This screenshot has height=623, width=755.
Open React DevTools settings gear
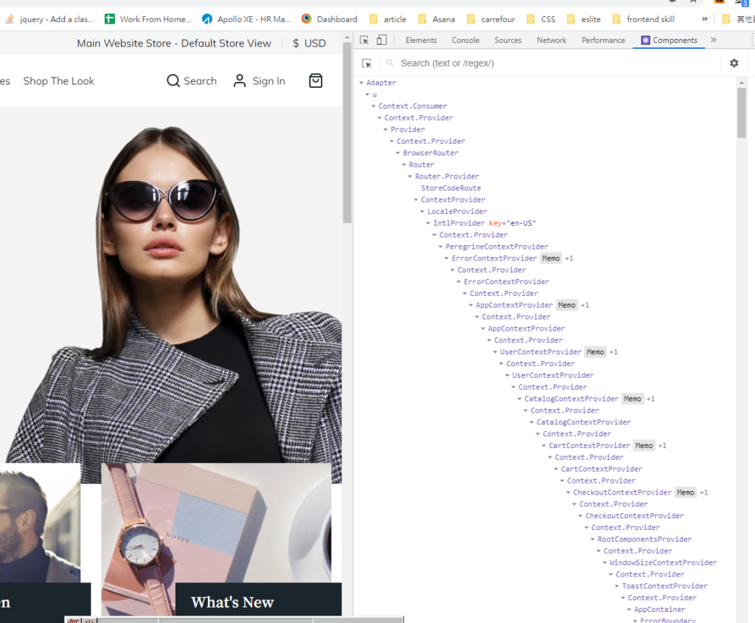734,63
